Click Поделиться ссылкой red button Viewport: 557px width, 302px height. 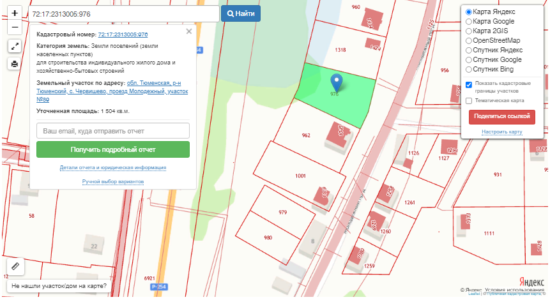[x=502, y=117]
